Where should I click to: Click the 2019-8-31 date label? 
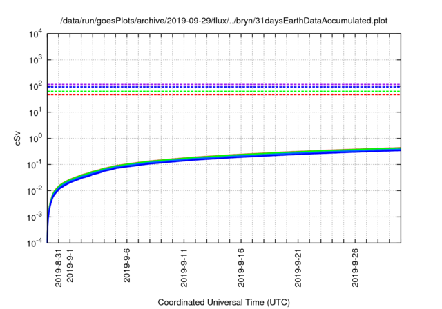(58, 268)
